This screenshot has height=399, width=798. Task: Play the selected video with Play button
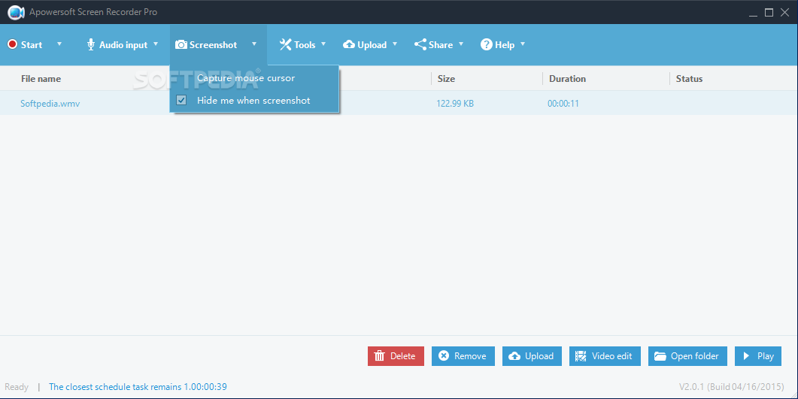pyautogui.click(x=758, y=356)
